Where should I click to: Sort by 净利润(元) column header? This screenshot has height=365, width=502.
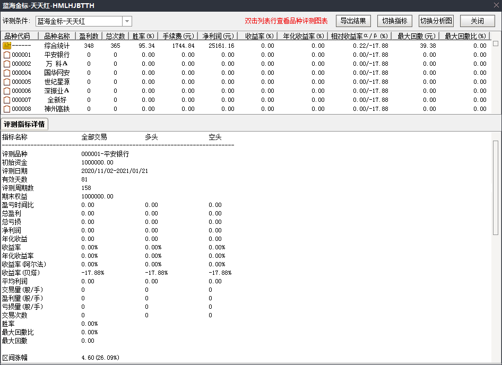coord(218,36)
